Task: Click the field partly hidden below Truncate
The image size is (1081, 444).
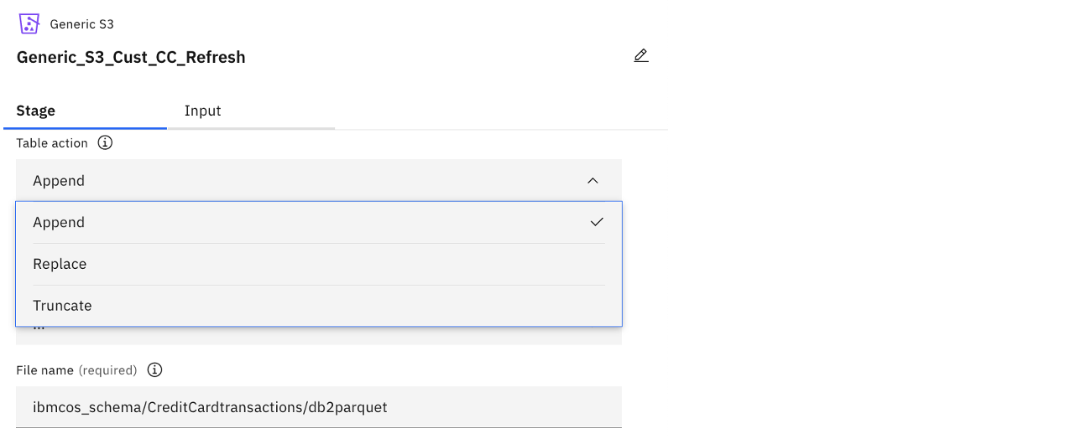Action: (x=319, y=335)
